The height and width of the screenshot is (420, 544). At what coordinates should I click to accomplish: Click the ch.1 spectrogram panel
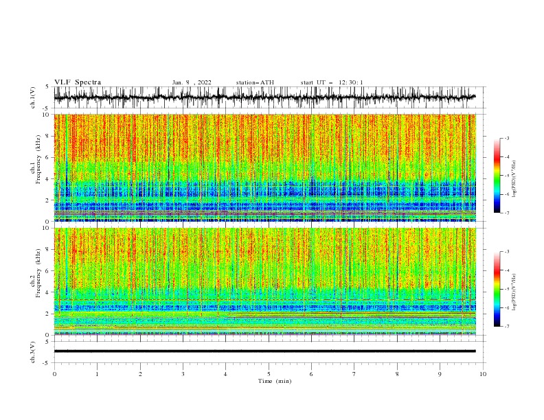(264, 167)
